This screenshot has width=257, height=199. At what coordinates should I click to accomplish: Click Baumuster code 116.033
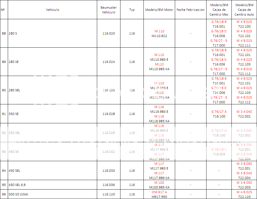coord(109,171)
